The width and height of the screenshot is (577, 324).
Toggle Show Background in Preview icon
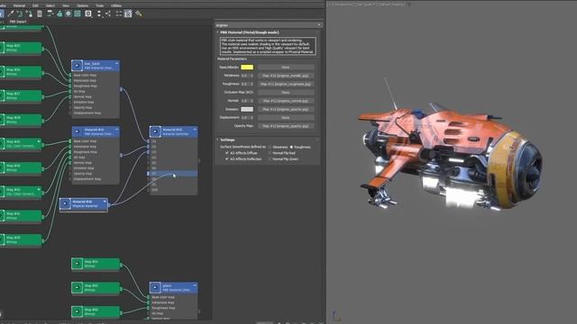coord(78,14)
